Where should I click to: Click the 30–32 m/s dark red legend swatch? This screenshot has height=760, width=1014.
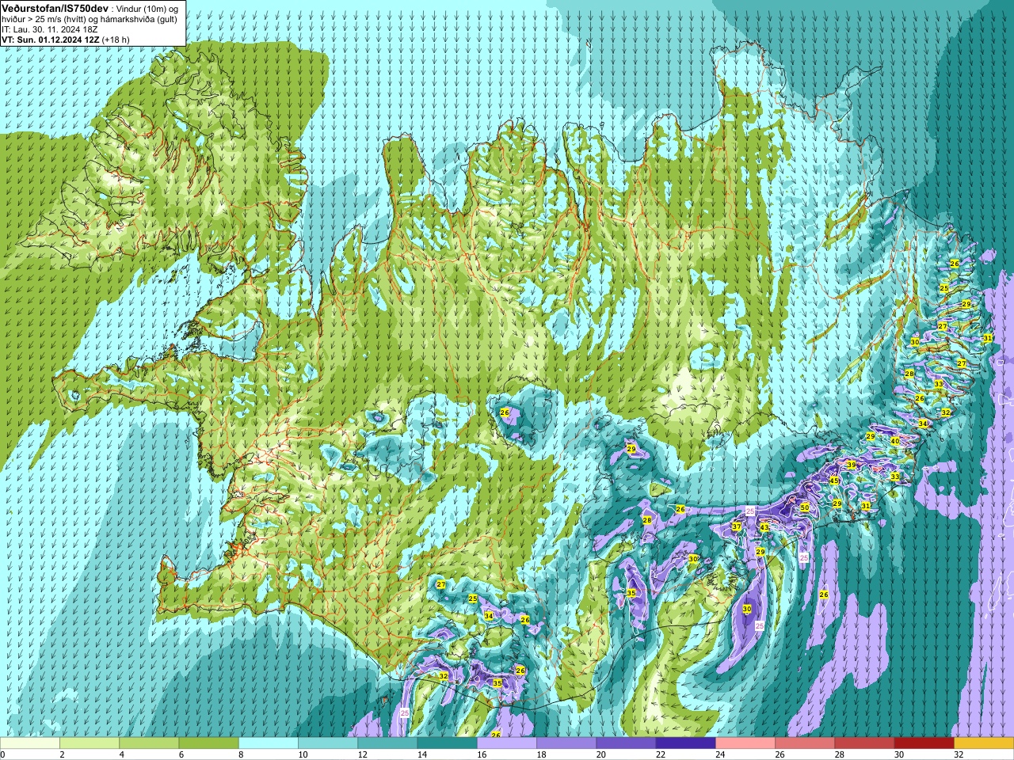(924, 743)
